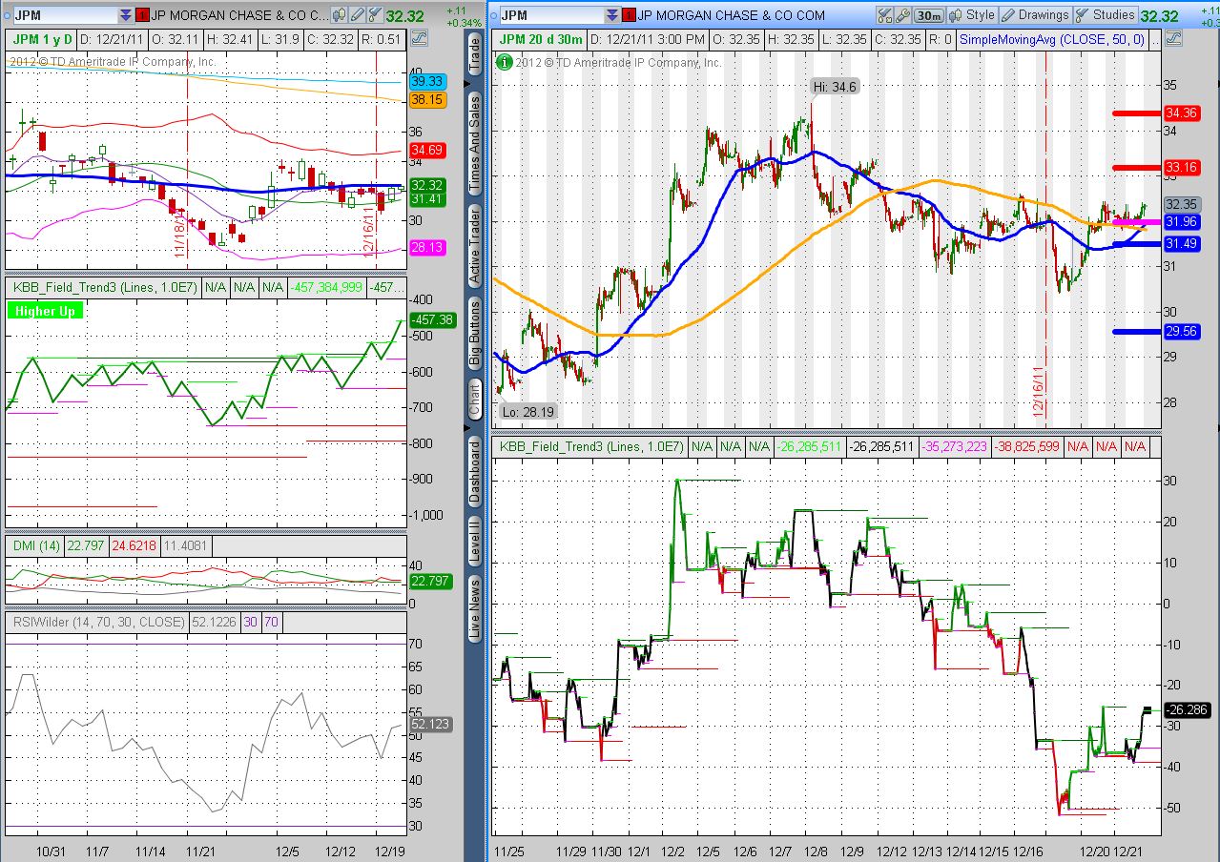The width and height of the screenshot is (1220, 862).
Task: Click the red linked-chart number badge beside JPM
Action: click(x=141, y=14)
